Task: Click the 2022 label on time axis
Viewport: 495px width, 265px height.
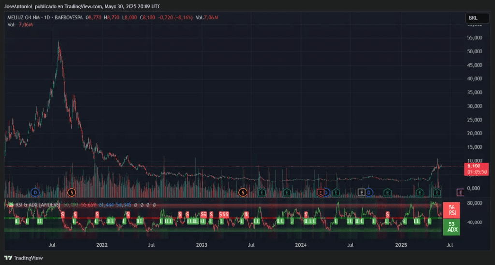Action: (x=102, y=245)
